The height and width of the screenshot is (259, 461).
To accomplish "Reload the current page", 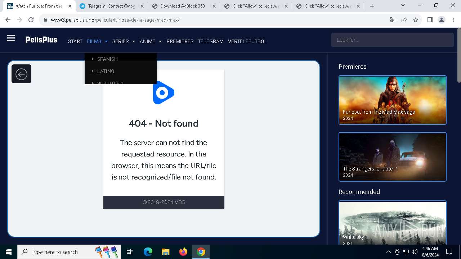I will [x=31, y=20].
